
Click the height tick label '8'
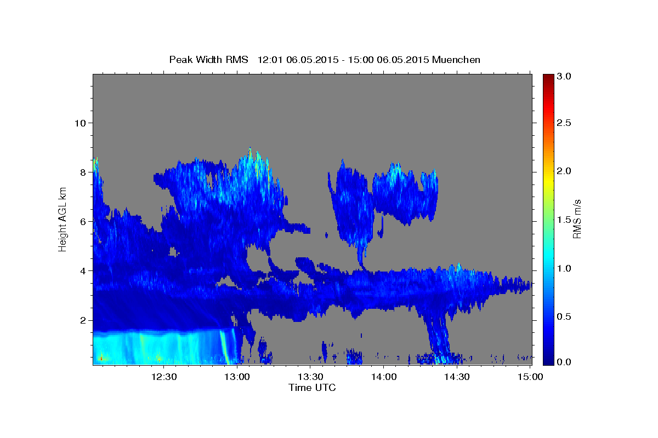(83, 172)
